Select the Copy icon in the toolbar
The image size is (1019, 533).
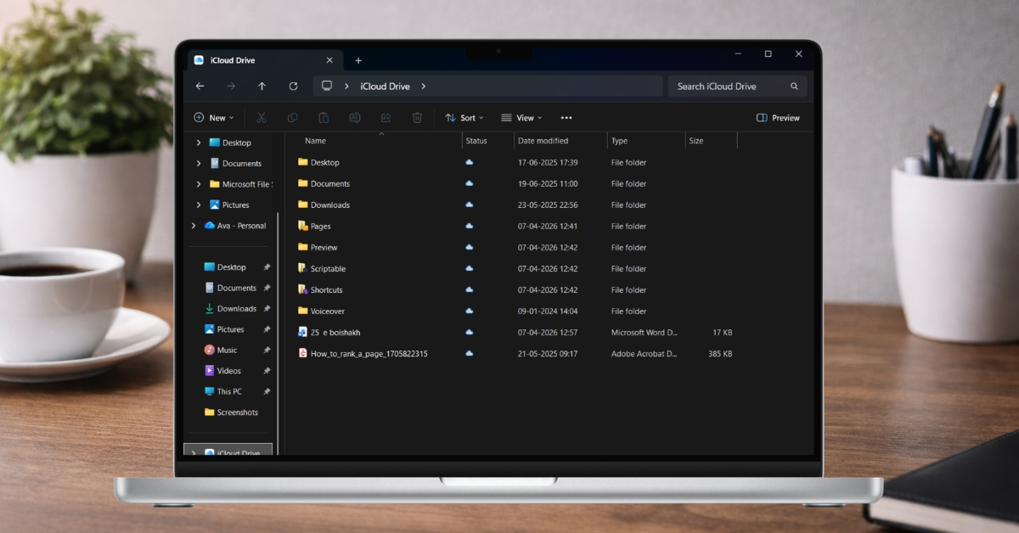point(292,117)
